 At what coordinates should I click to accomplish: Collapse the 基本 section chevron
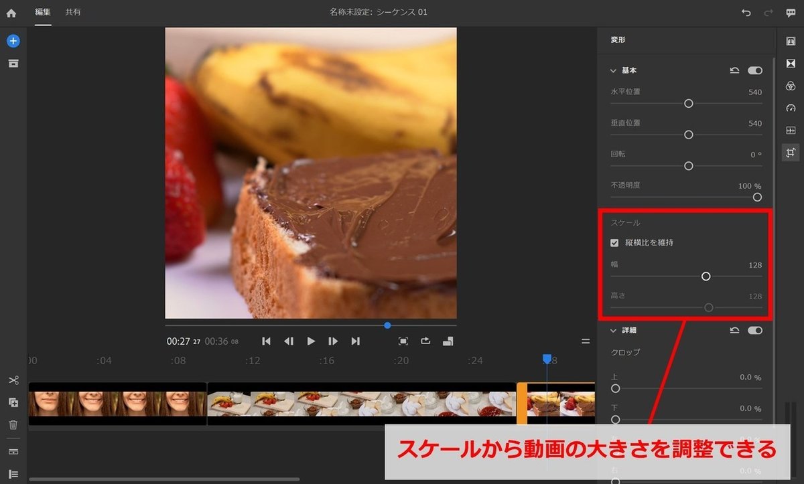tap(613, 70)
